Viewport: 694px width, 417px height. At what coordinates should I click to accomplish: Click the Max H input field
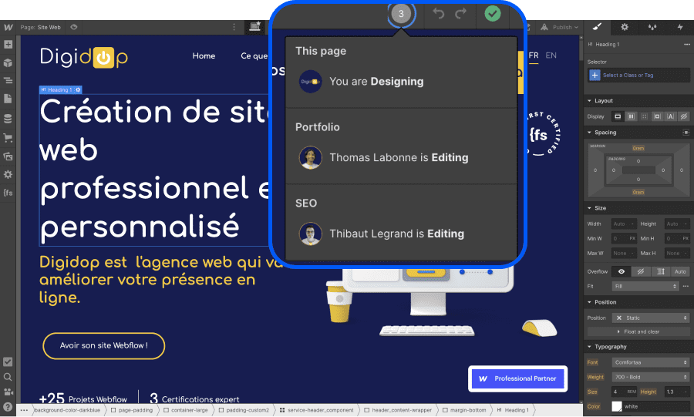coord(677,254)
